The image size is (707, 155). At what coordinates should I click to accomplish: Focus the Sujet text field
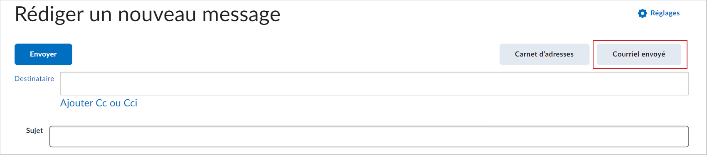(369, 136)
